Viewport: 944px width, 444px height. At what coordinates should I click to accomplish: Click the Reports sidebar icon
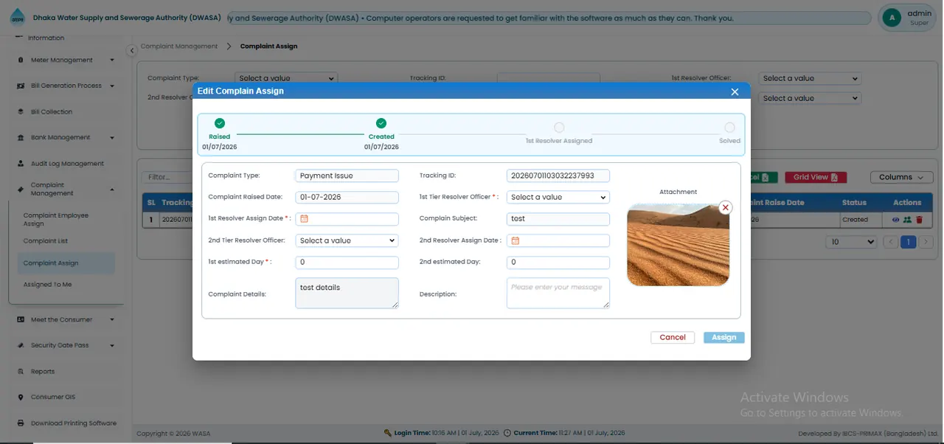point(21,372)
